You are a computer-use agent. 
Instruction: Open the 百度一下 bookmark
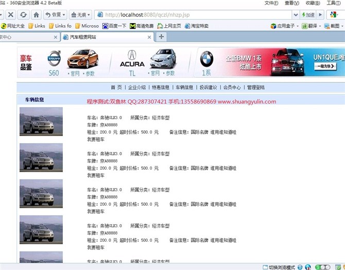coord(114,26)
